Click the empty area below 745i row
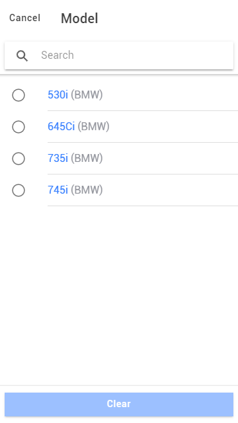The width and height of the screenshot is (238, 423). (x=119, y=295)
